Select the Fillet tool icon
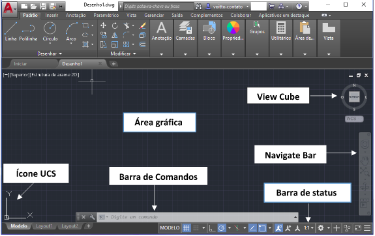Image resolution: width=375 pixels, height=236 pixels. 127,35
